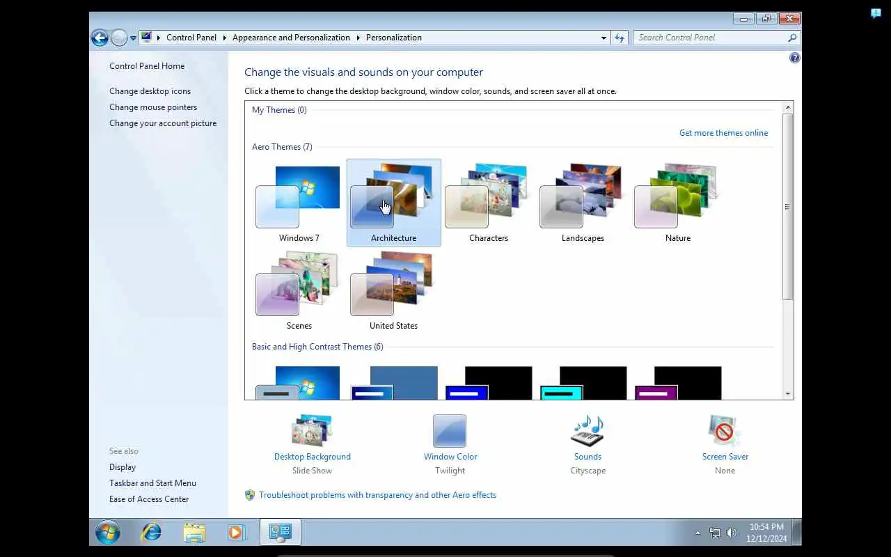891x557 pixels.
Task: Click the theme list scrollbar thumb
Action: coord(788,207)
